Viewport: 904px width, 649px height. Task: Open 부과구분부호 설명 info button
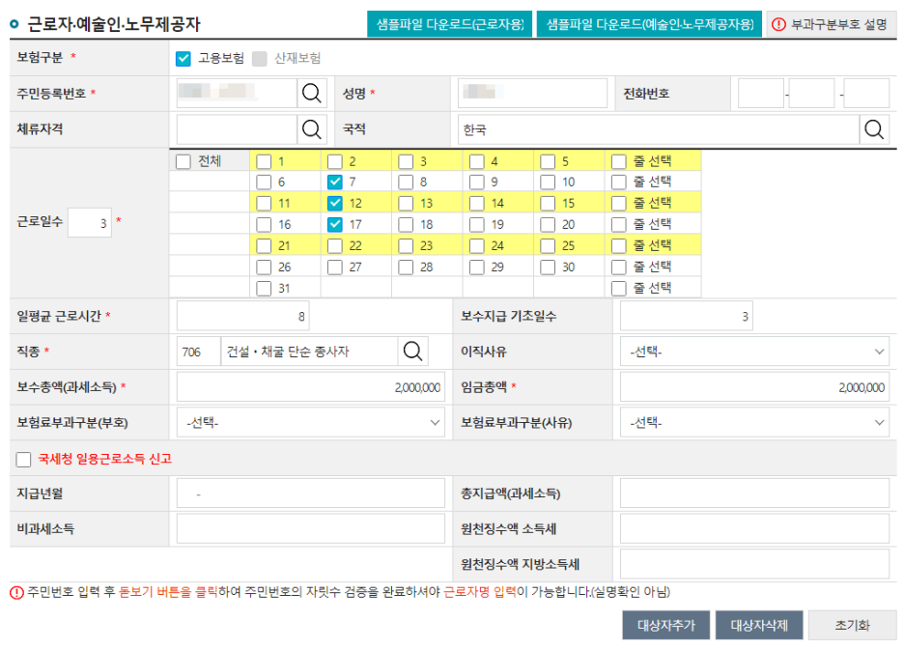(x=832, y=24)
